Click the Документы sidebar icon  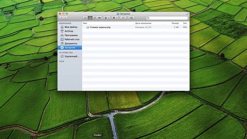coord(62,43)
